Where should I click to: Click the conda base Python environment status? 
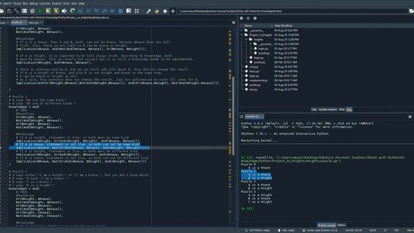[x=320, y=230]
